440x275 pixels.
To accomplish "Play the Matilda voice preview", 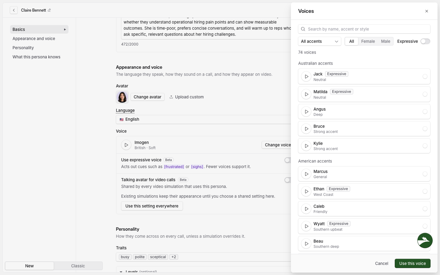I will [x=306, y=94].
